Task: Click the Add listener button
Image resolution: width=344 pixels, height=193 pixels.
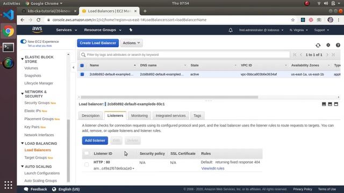Action: 95,140
